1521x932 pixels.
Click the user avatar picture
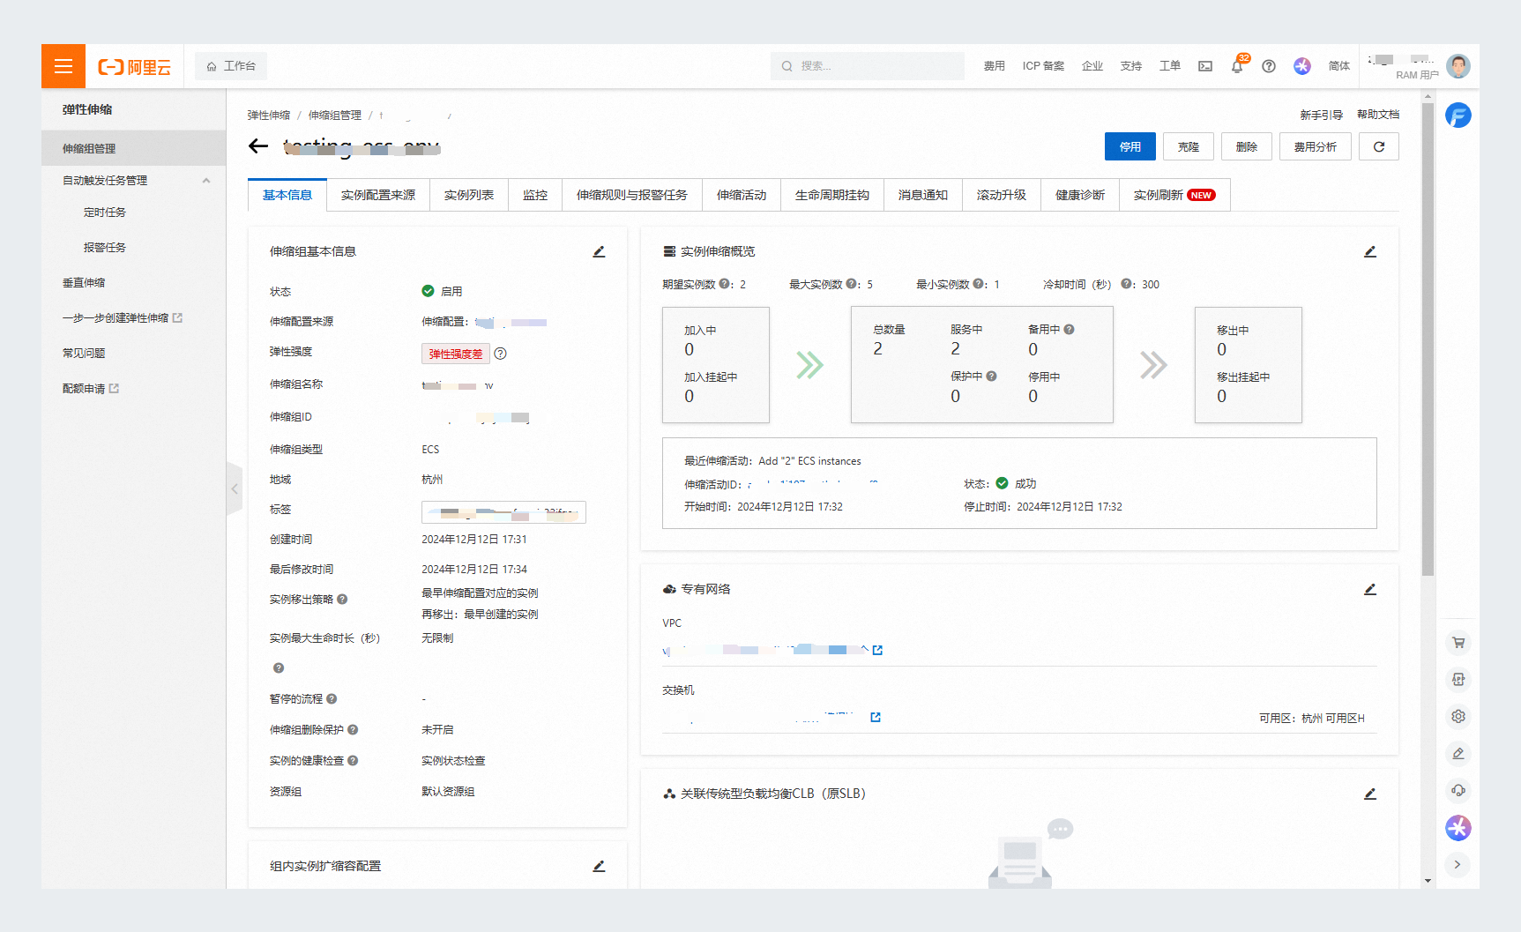tap(1458, 66)
